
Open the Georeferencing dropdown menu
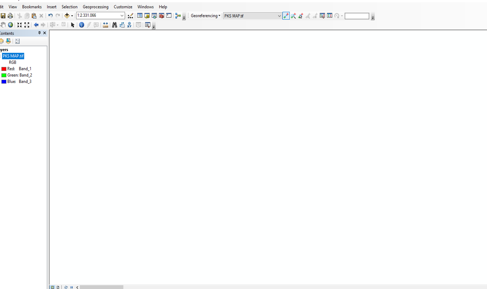pyautogui.click(x=205, y=16)
